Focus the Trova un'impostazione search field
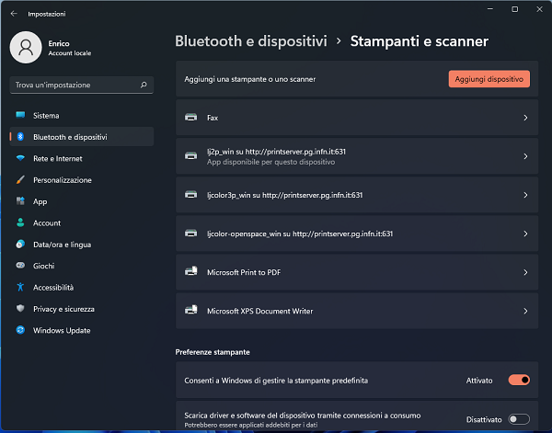 click(82, 85)
